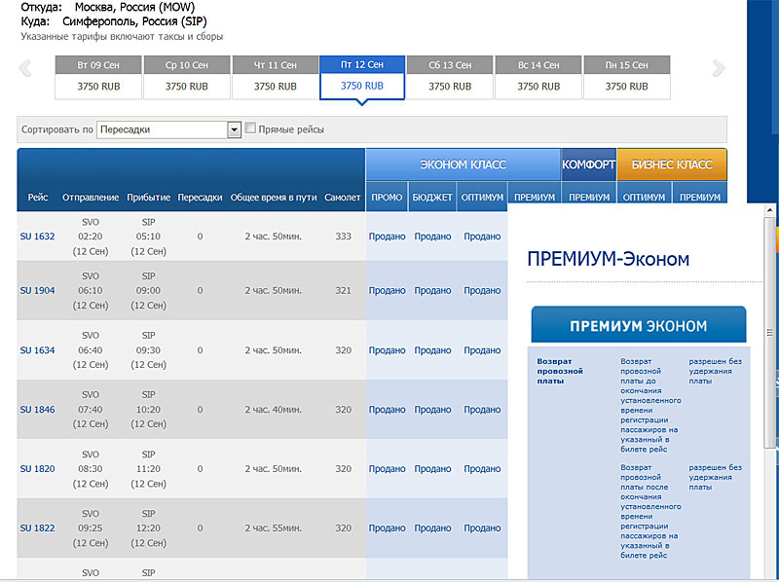Select the Ср 10 Сен date tab
The height and width of the screenshot is (582, 779).
[187, 78]
